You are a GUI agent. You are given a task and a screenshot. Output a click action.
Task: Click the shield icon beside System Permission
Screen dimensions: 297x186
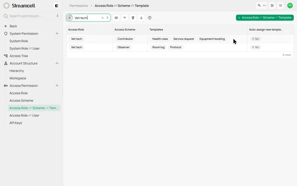tap(6, 33)
